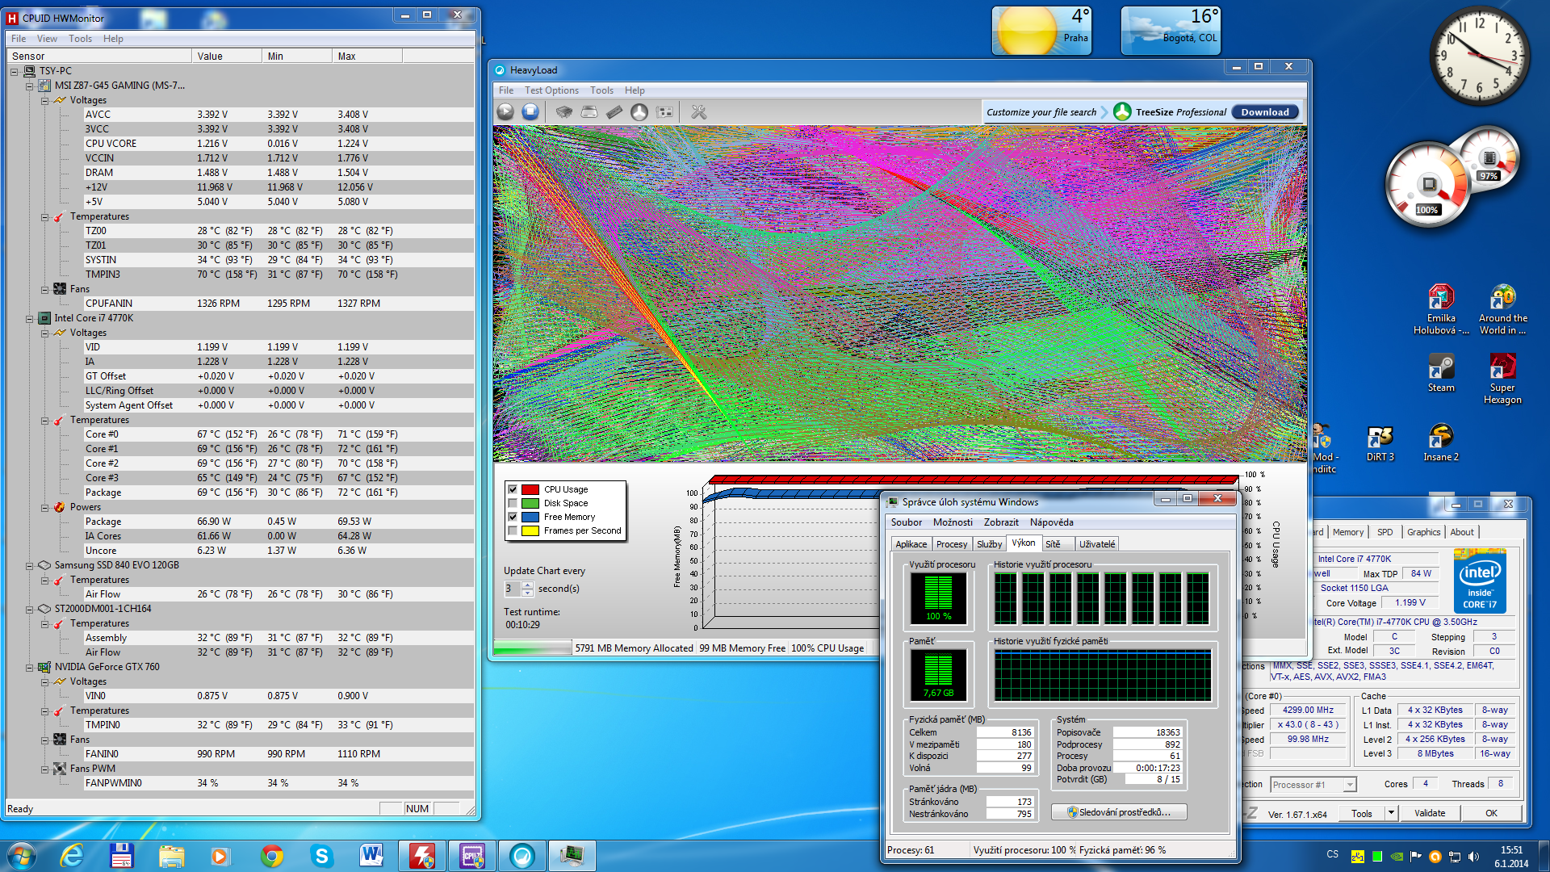Open the Test Options menu in HeavyLoad
Screen dimensions: 1550x872
(551, 90)
